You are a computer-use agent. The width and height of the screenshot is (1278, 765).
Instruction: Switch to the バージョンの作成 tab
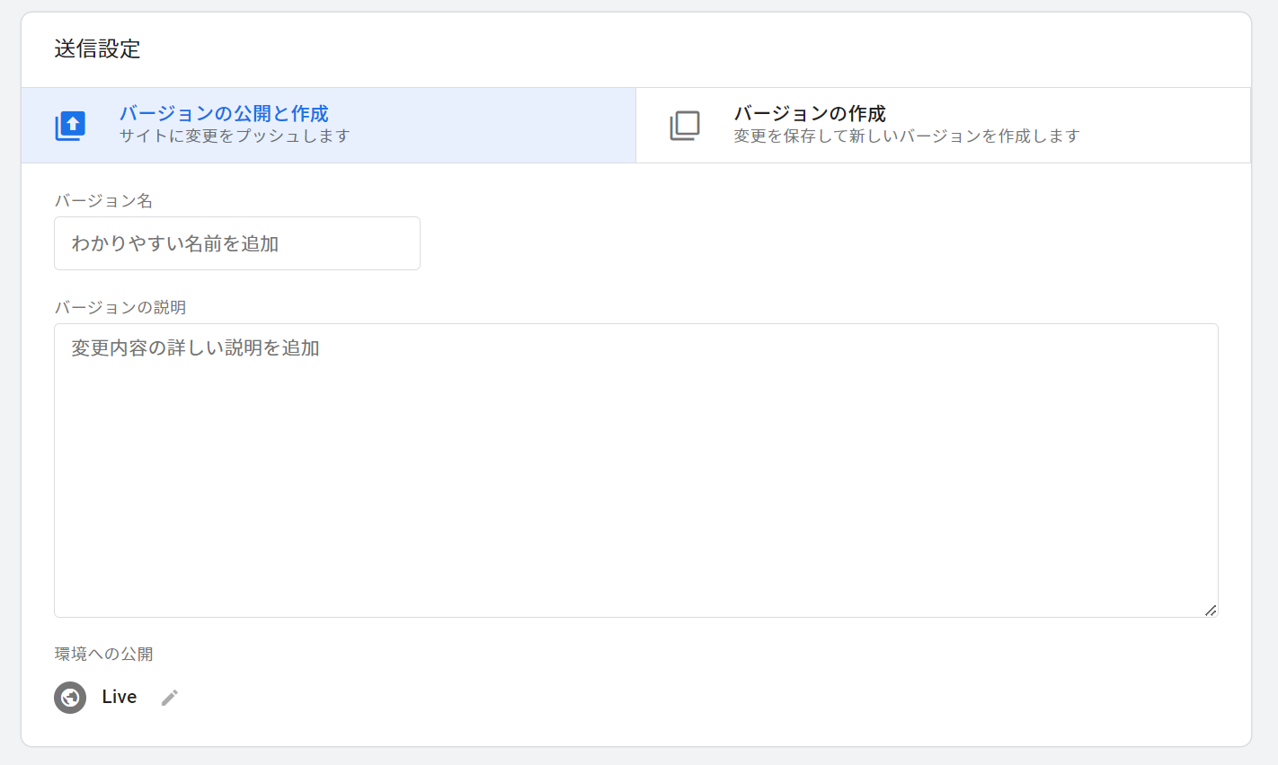943,125
